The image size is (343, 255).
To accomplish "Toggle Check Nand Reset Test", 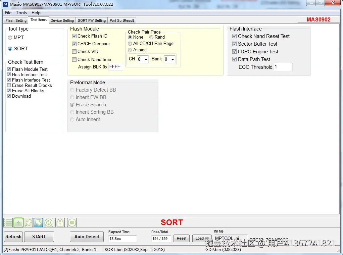I will (235, 36).
